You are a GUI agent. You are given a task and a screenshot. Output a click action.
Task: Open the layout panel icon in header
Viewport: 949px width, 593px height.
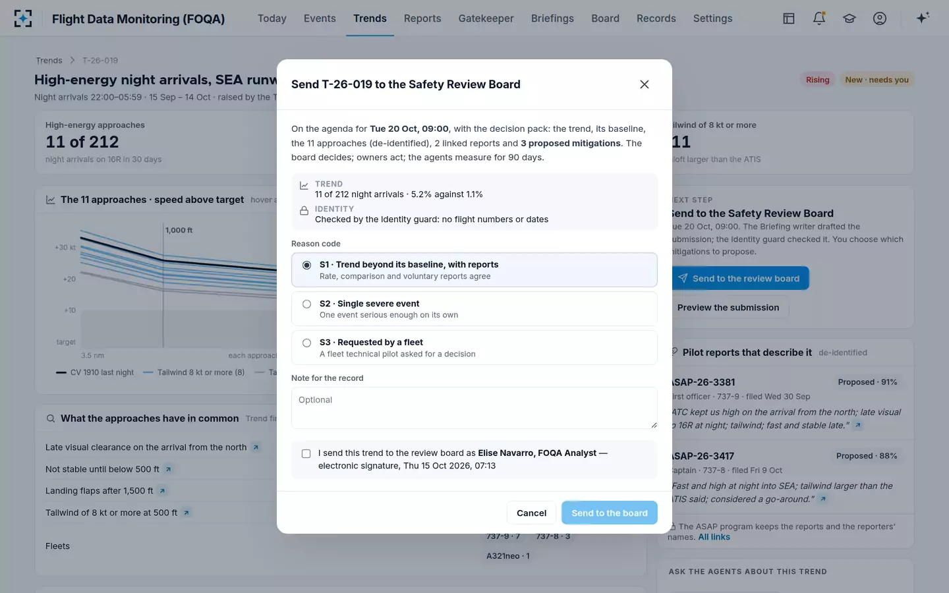pyautogui.click(x=789, y=18)
